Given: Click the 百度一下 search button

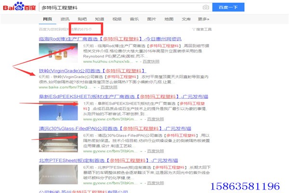Looking at the screenshot, I should pyautogui.click(x=228, y=7).
